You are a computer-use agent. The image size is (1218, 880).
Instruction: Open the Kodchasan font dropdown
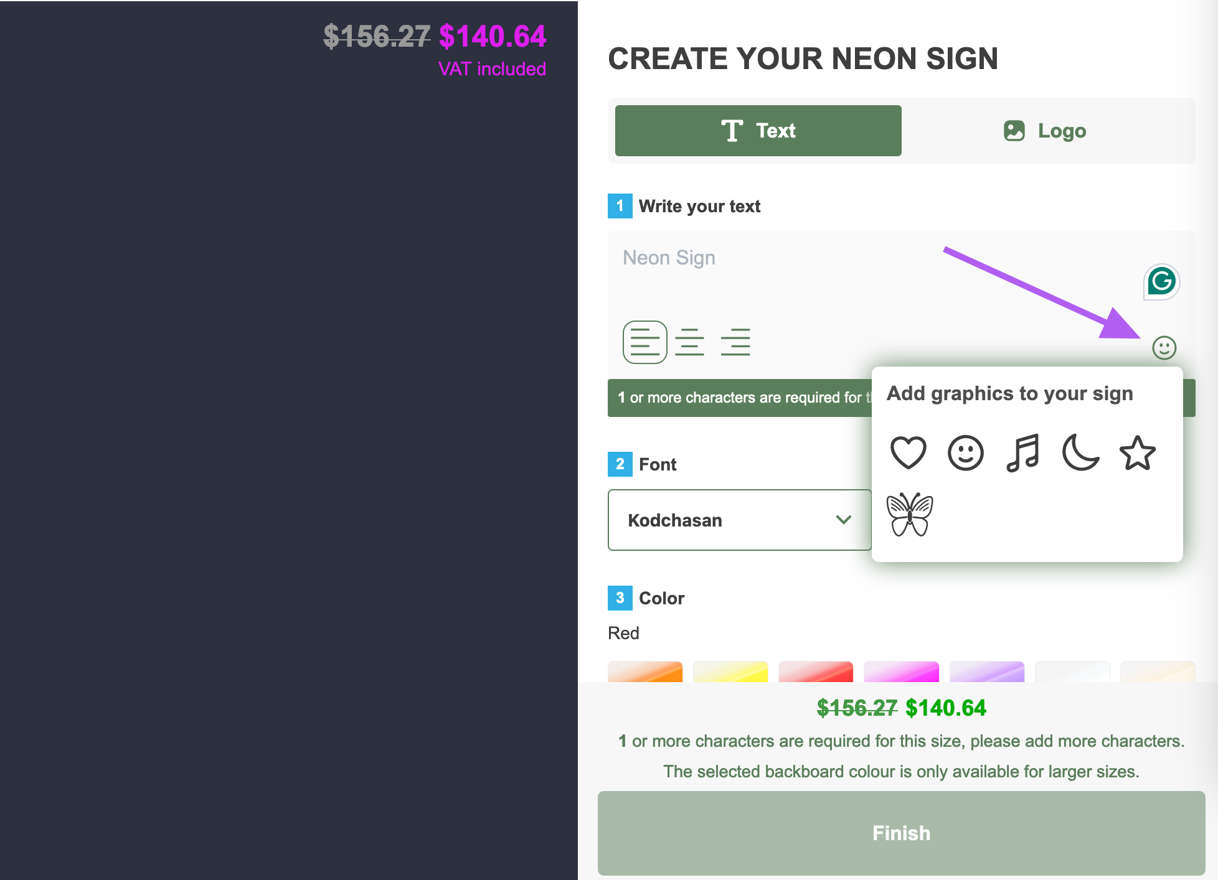739,520
